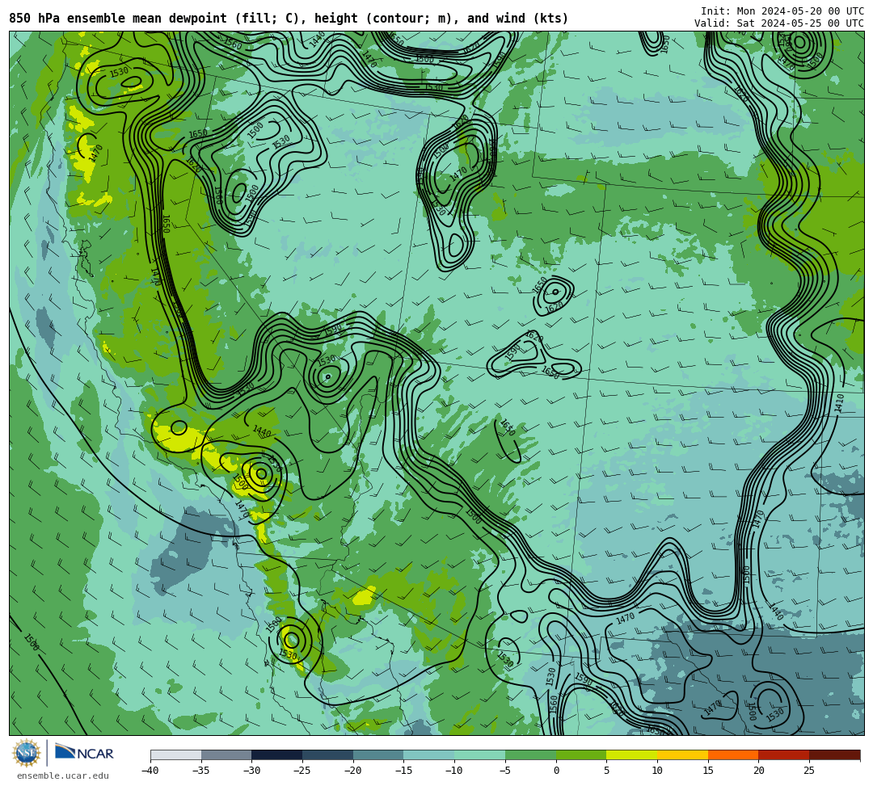873x786 pixels.
Task: Click the 5 colorbar tick label
Action: tap(606, 771)
